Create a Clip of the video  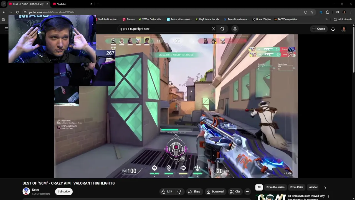pos(235,191)
